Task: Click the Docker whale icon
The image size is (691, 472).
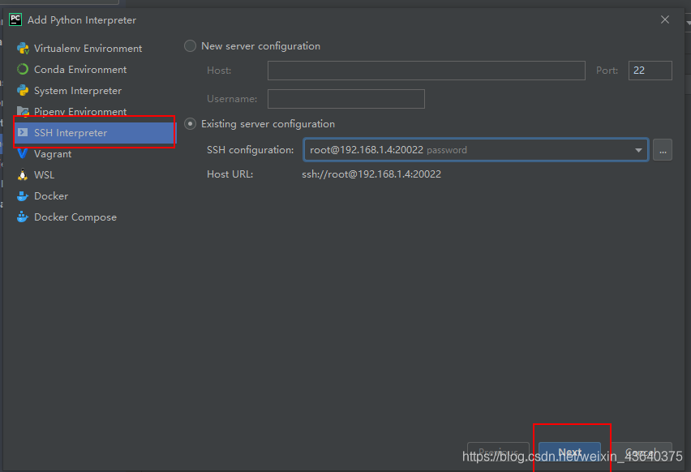Action: (23, 195)
